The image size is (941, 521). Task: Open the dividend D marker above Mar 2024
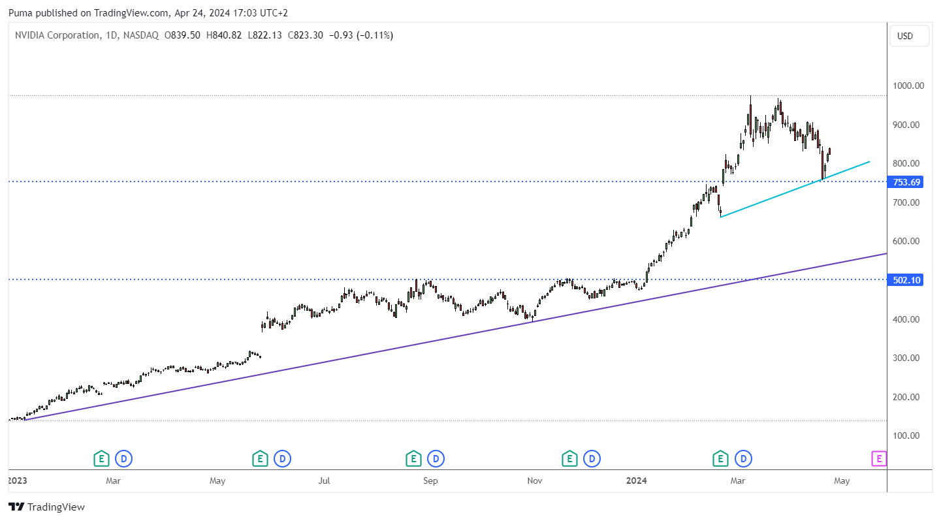pyautogui.click(x=742, y=459)
